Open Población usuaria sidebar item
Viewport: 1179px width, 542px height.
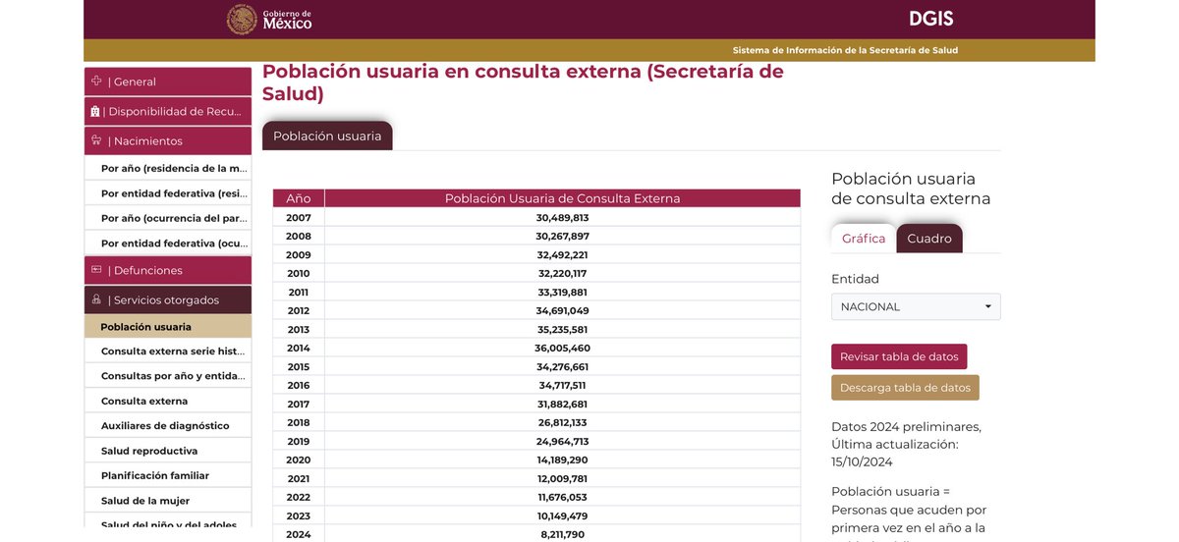(168, 327)
